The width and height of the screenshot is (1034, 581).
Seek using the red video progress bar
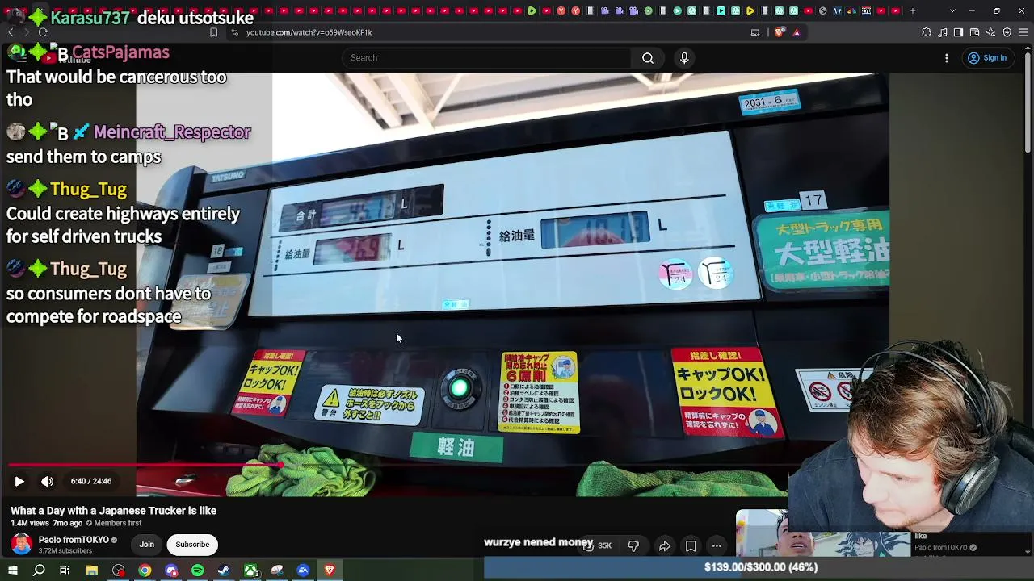coord(398,465)
